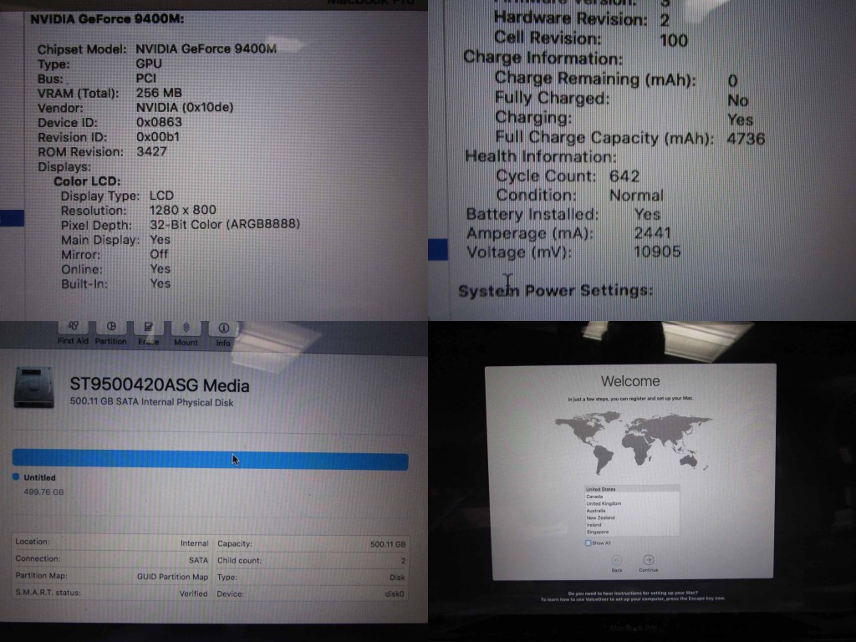Click the NVIDIA (0x10de) vendor value
856x642 pixels.
(x=185, y=108)
